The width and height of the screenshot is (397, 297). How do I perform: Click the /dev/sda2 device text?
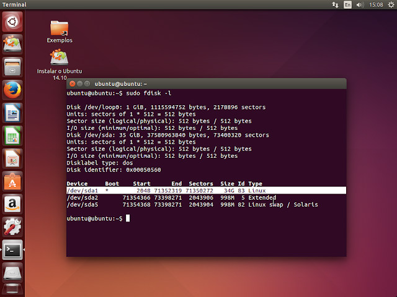(x=83, y=197)
